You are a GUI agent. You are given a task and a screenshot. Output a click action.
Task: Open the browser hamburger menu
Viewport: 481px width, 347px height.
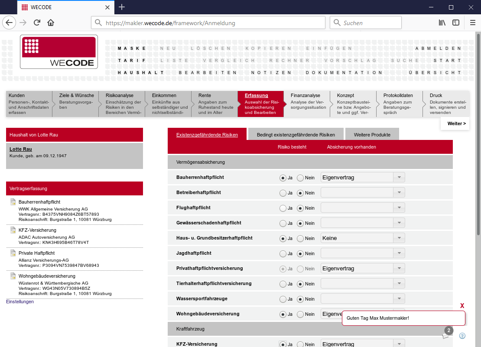pyautogui.click(x=473, y=23)
